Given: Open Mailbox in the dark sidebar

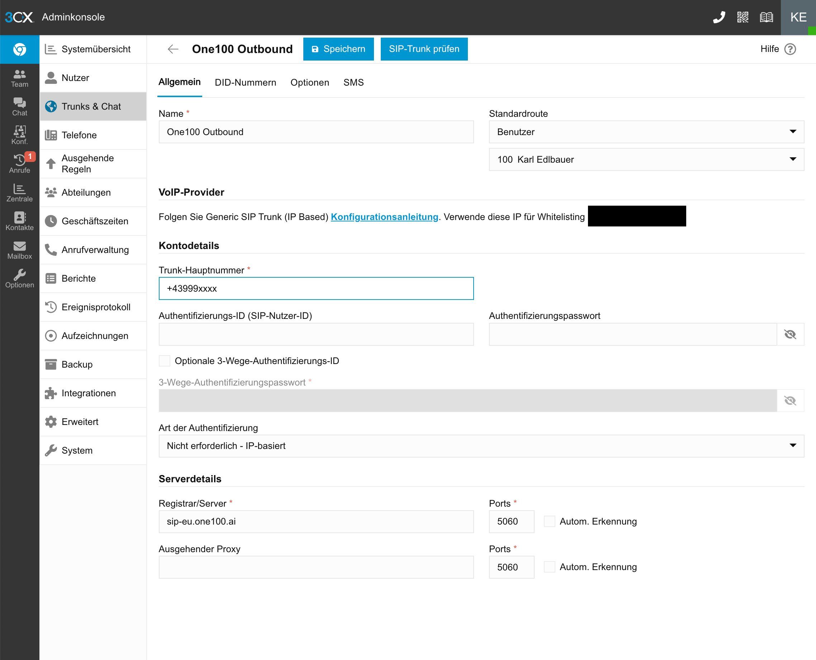Looking at the screenshot, I should (x=19, y=250).
